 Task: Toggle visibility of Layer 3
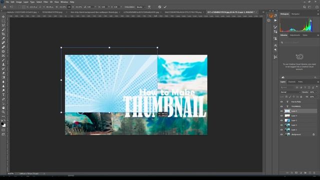pyautogui.click(x=281, y=120)
